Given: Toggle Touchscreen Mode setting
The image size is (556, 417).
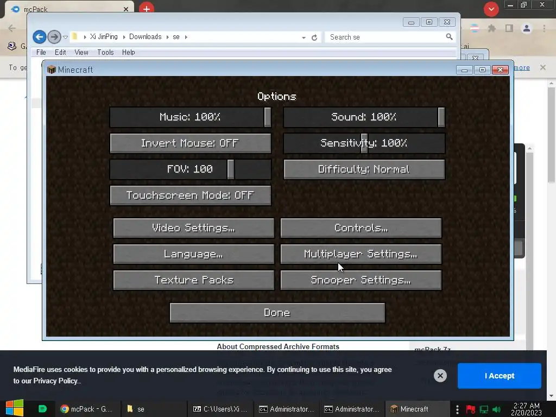Looking at the screenshot, I should pos(191,195).
